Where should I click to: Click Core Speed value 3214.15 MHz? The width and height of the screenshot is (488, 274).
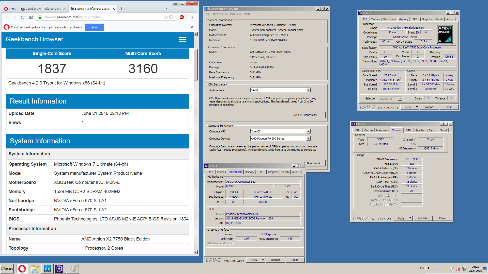[391, 75]
